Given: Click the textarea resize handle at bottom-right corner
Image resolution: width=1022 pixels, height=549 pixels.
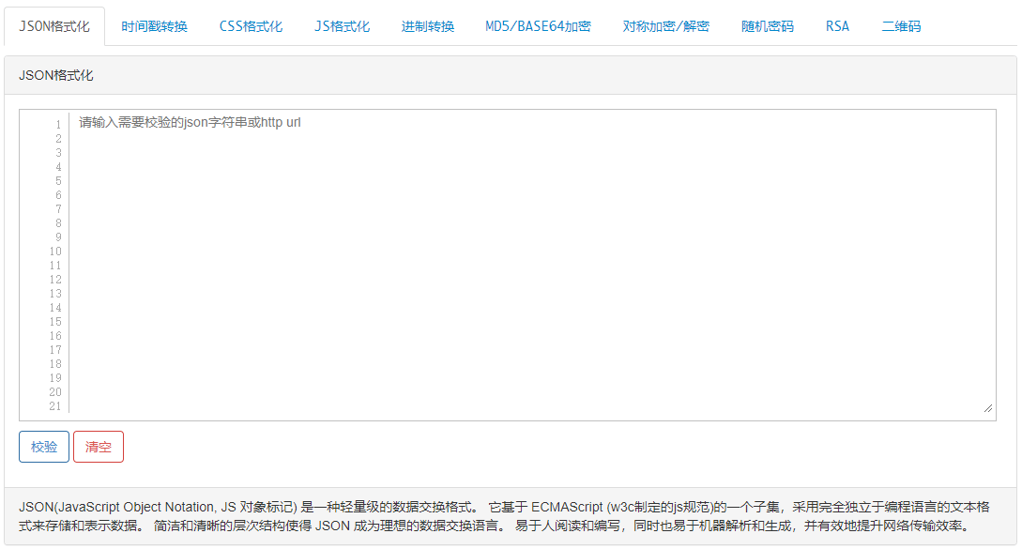Looking at the screenshot, I should point(989,406).
